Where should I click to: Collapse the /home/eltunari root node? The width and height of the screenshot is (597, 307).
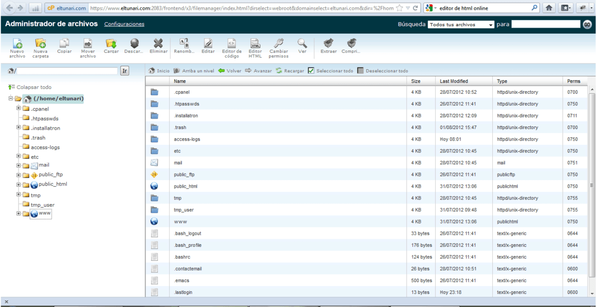click(10, 99)
